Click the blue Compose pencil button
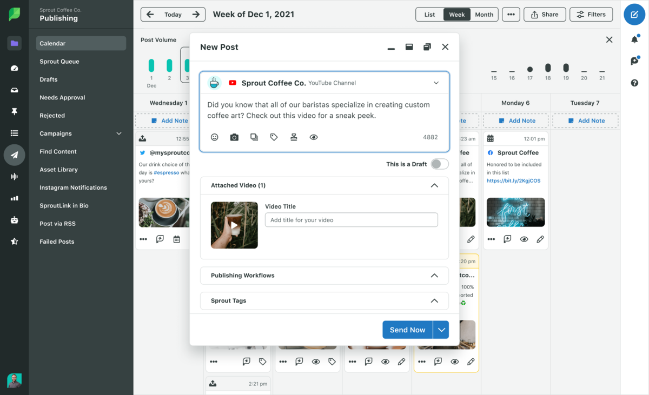The image size is (649, 395). 634,15
